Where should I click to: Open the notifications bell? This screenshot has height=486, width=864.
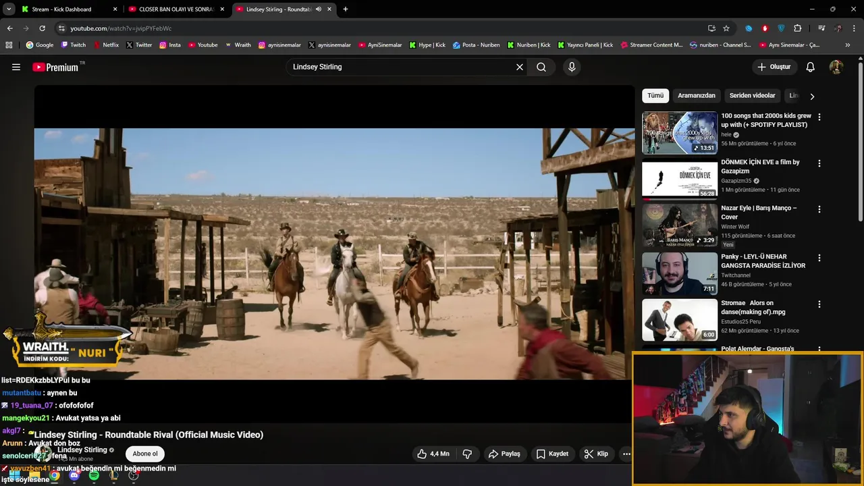[x=811, y=67]
